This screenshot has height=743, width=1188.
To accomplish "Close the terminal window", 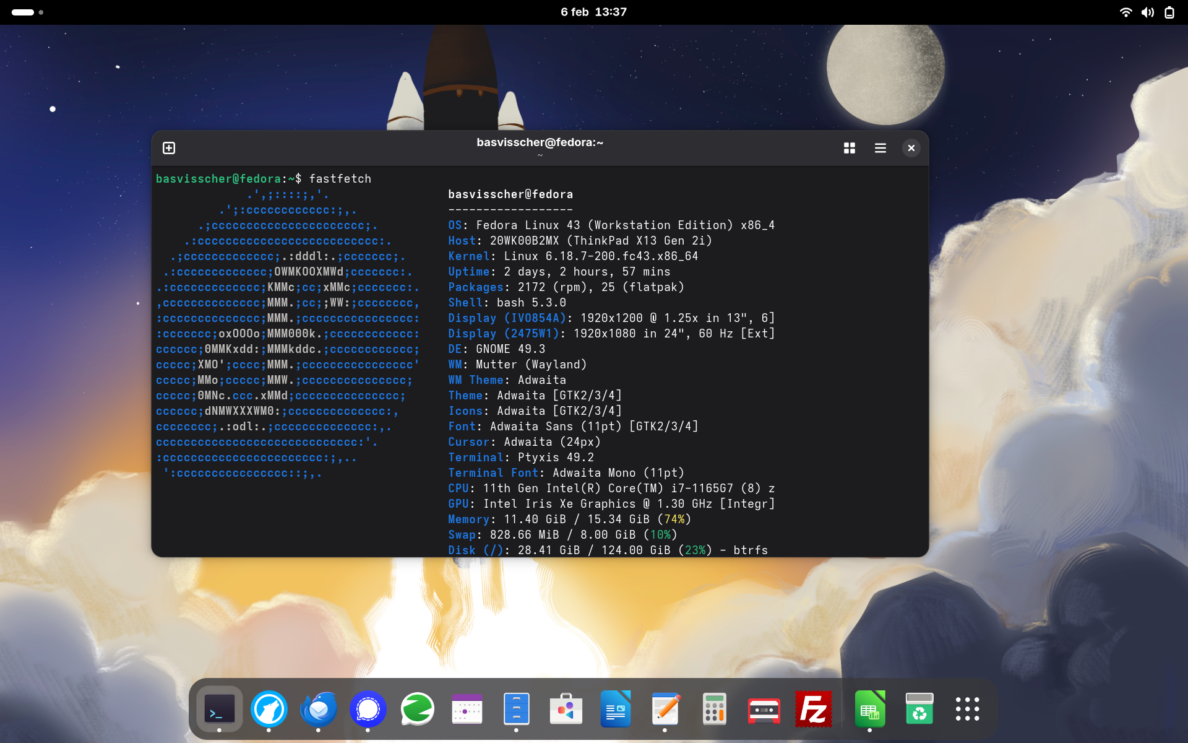I will pos(911,148).
